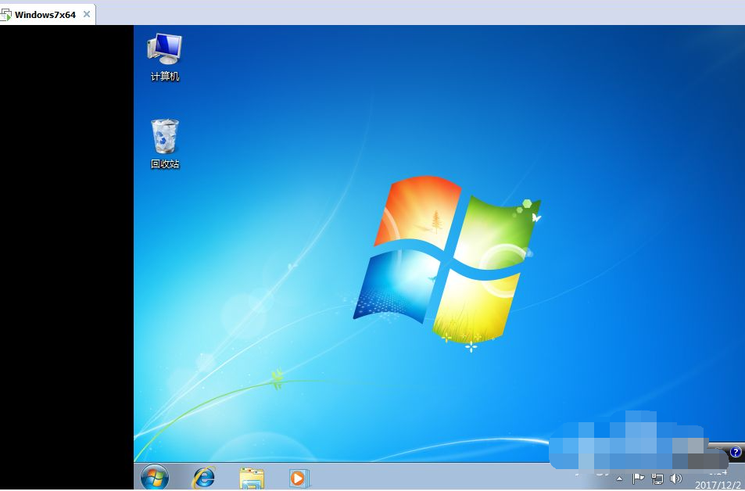Start Windows Media Player from the taskbar
This screenshot has width=745, height=491.
(x=297, y=477)
